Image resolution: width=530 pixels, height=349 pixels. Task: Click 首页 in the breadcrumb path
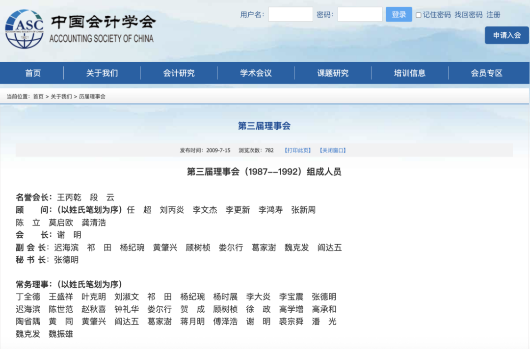(38, 97)
